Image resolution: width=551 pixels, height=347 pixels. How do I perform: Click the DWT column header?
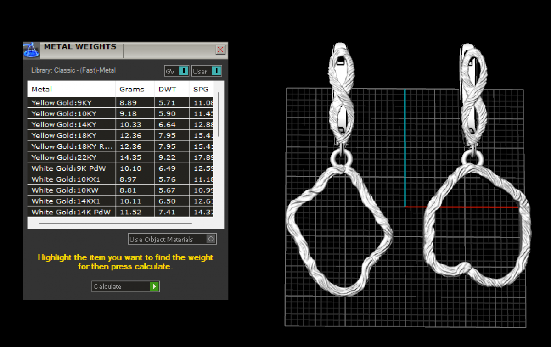click(x=171, y=89)
